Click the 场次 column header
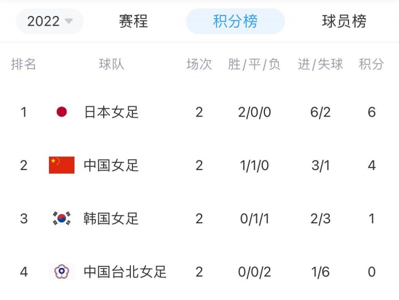The image size is (399, 300). (x=199, y=64)
